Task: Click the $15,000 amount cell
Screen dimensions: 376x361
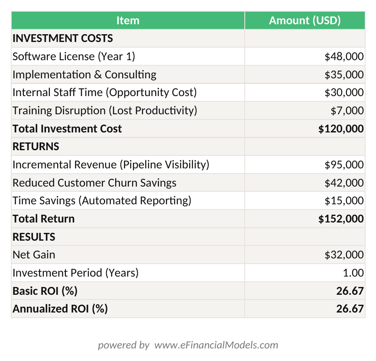Action: click(x=305, y=201)
